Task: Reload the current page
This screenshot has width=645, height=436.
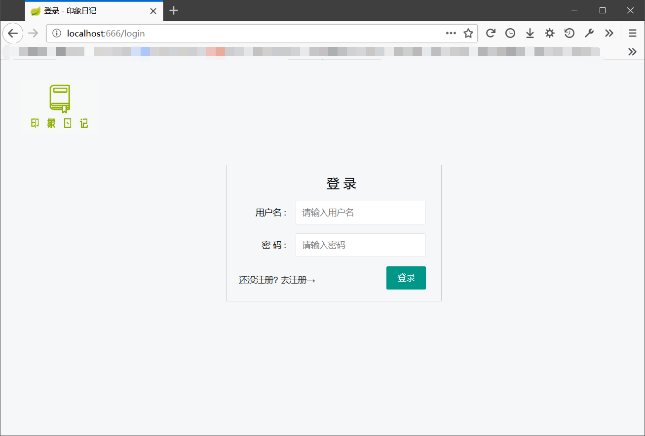Action: (x=490, y=33)
